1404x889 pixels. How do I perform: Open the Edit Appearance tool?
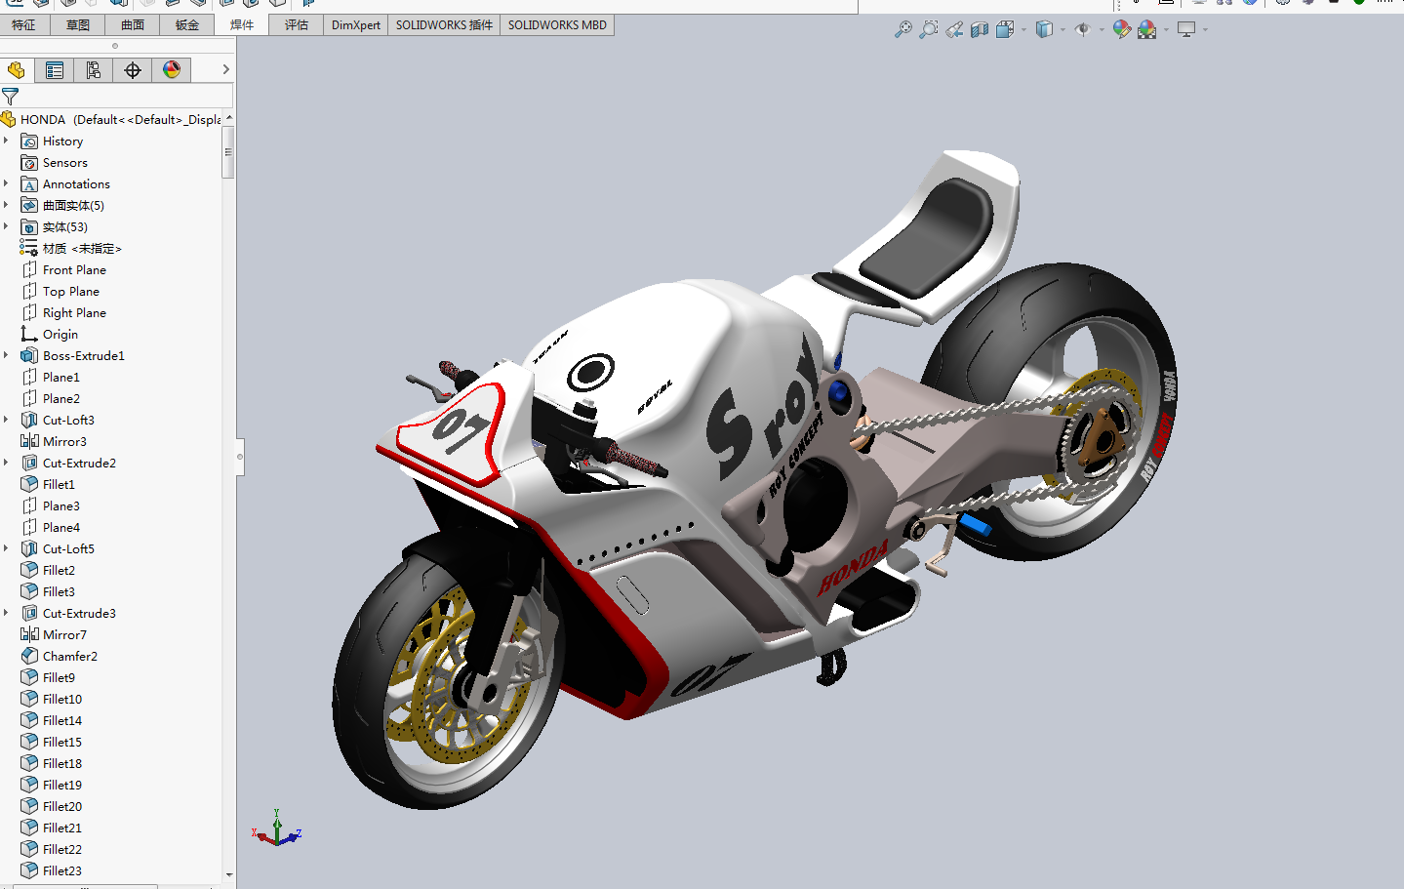pyautogui.click(x=1122, y=29)
